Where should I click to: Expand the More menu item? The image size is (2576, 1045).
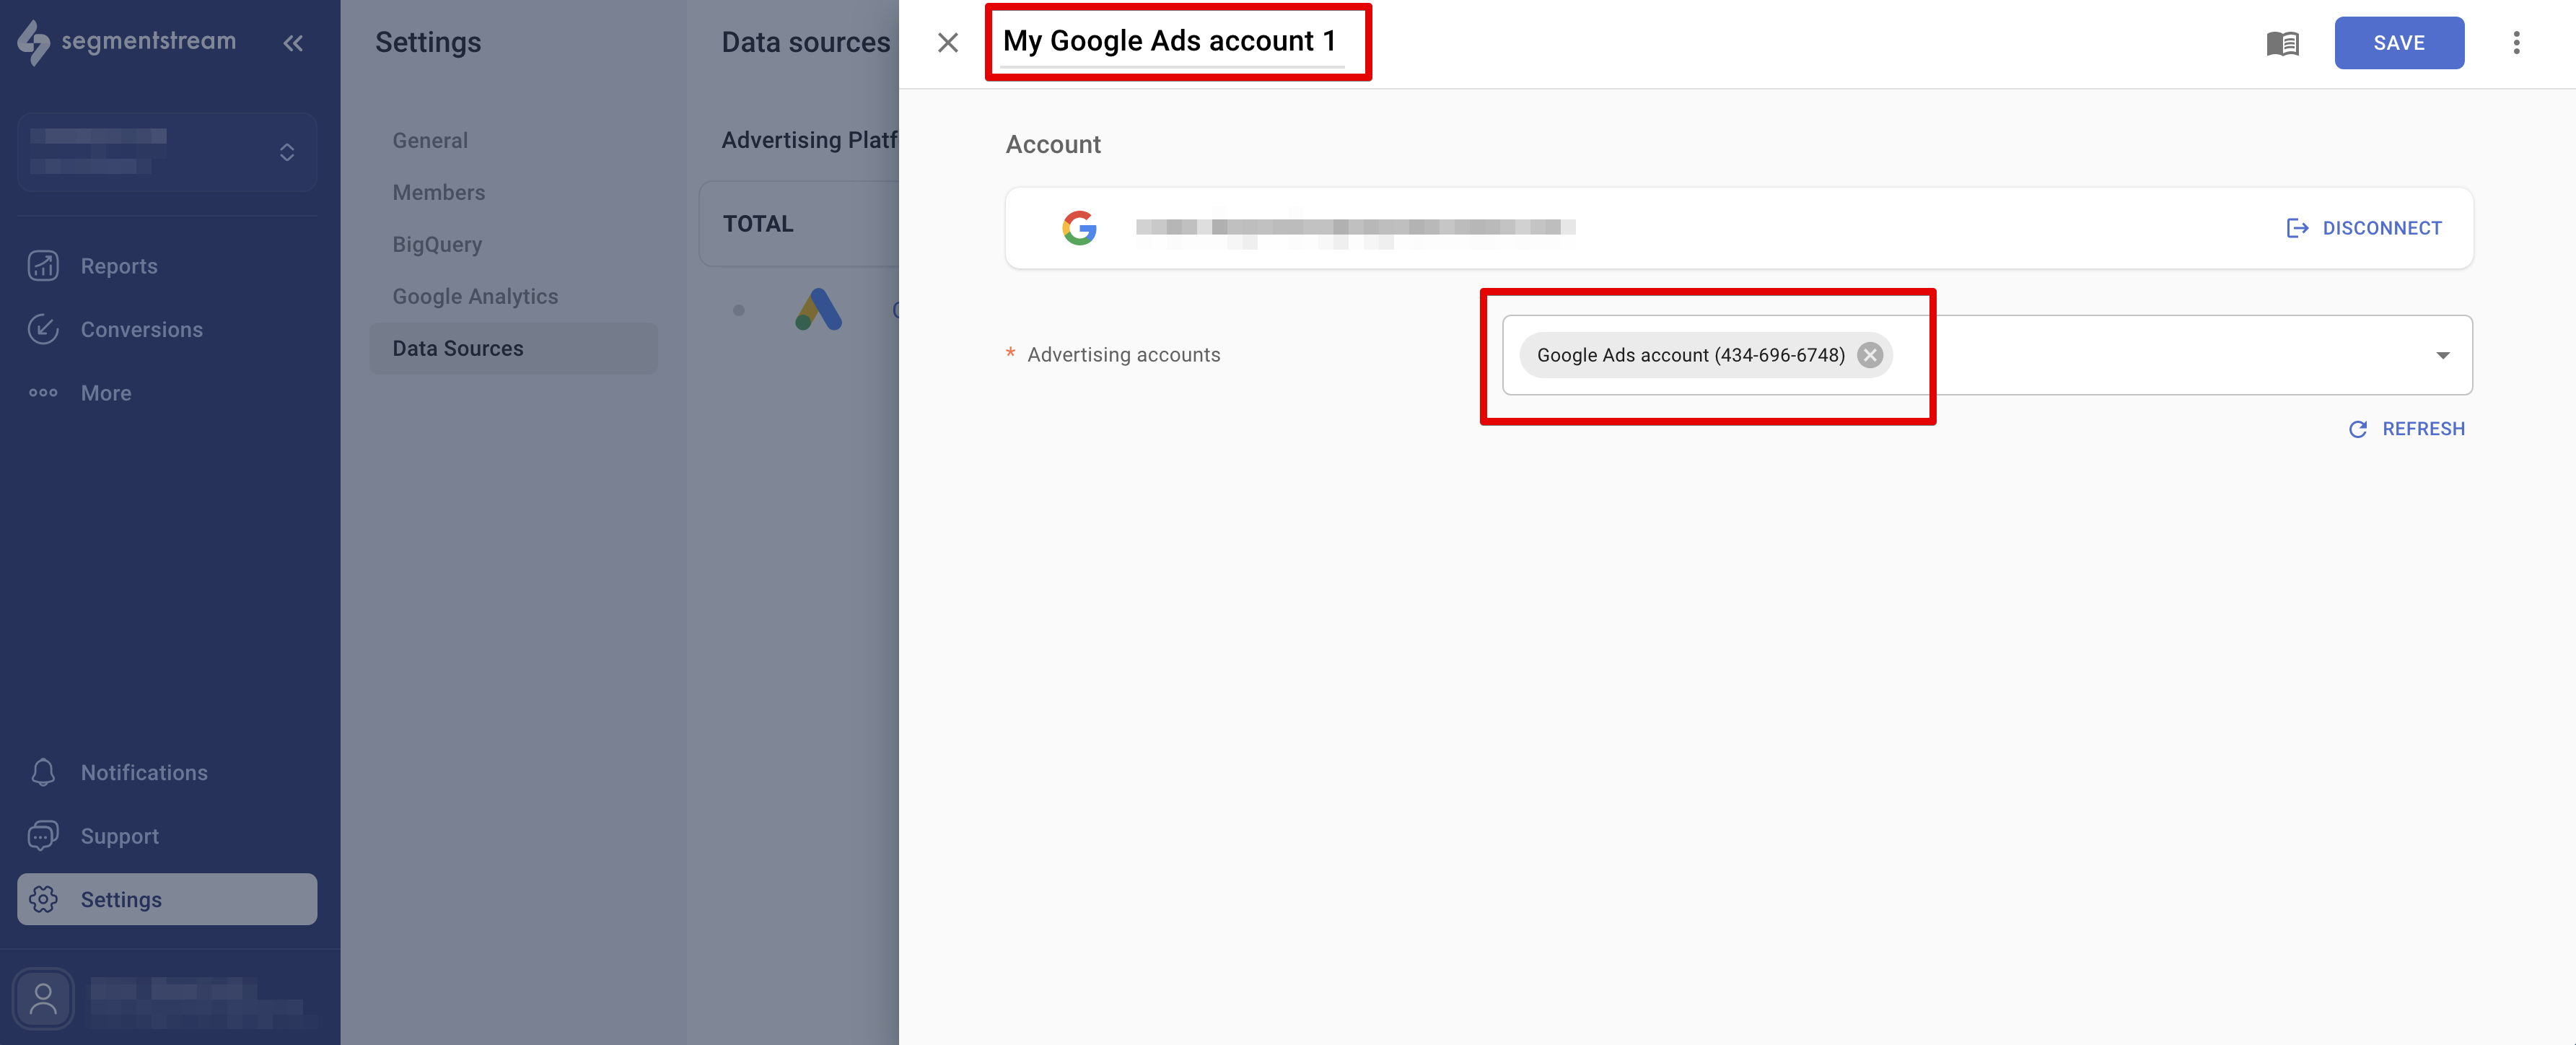coord(106,393)
